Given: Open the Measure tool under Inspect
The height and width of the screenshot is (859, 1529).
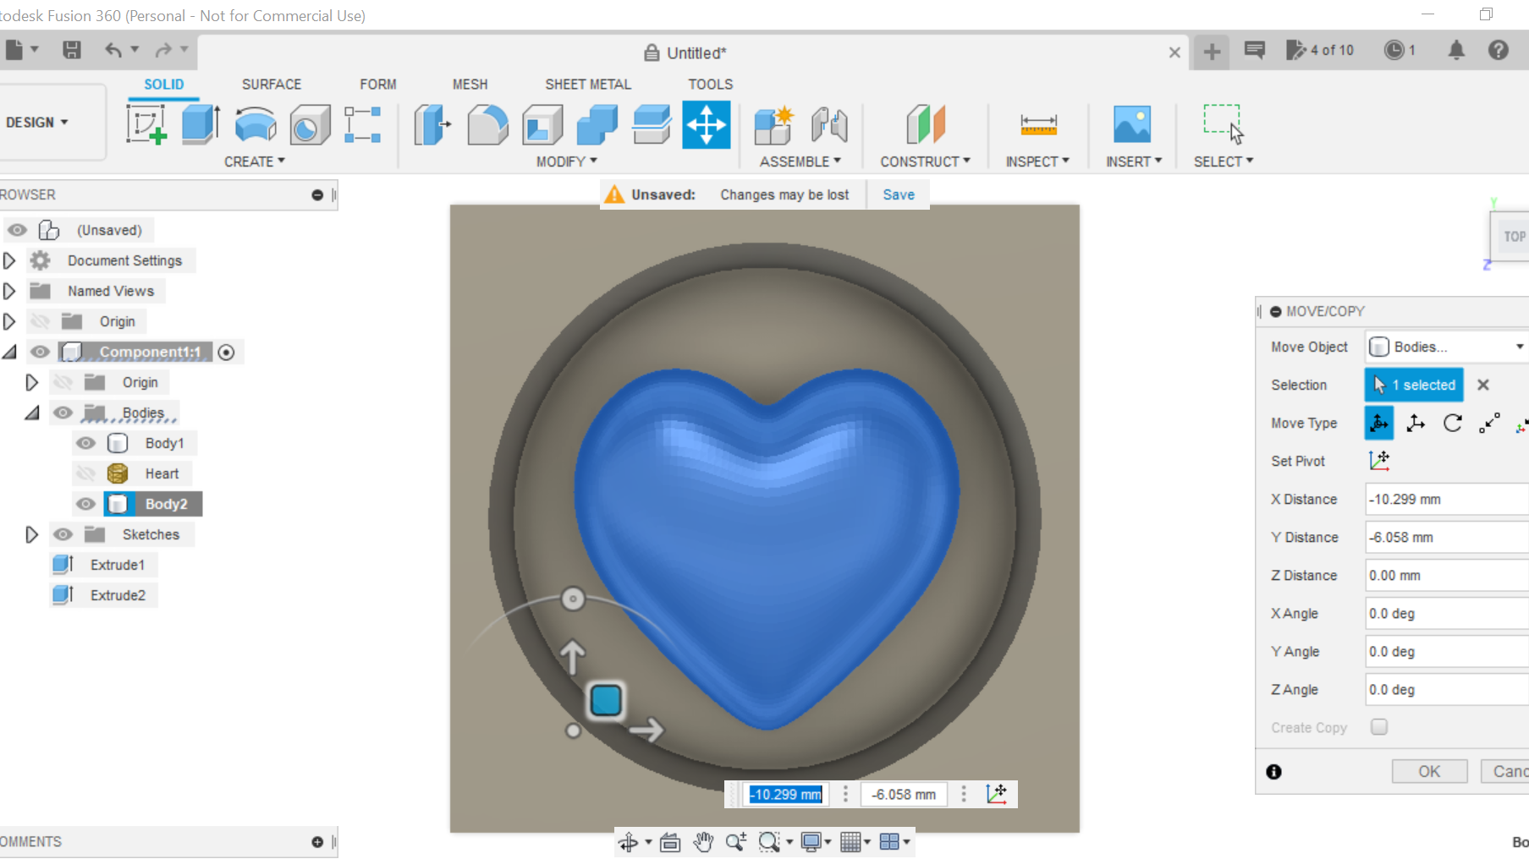Looking at the screenshot, I should click(1037, 124).
